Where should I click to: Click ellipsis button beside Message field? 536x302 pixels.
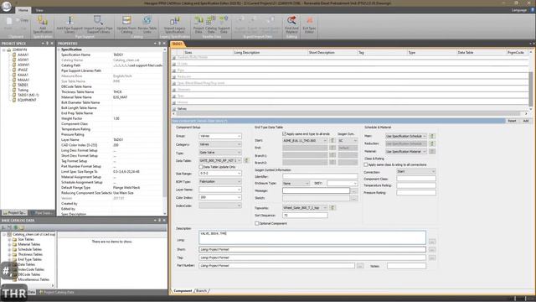[353, 190]
